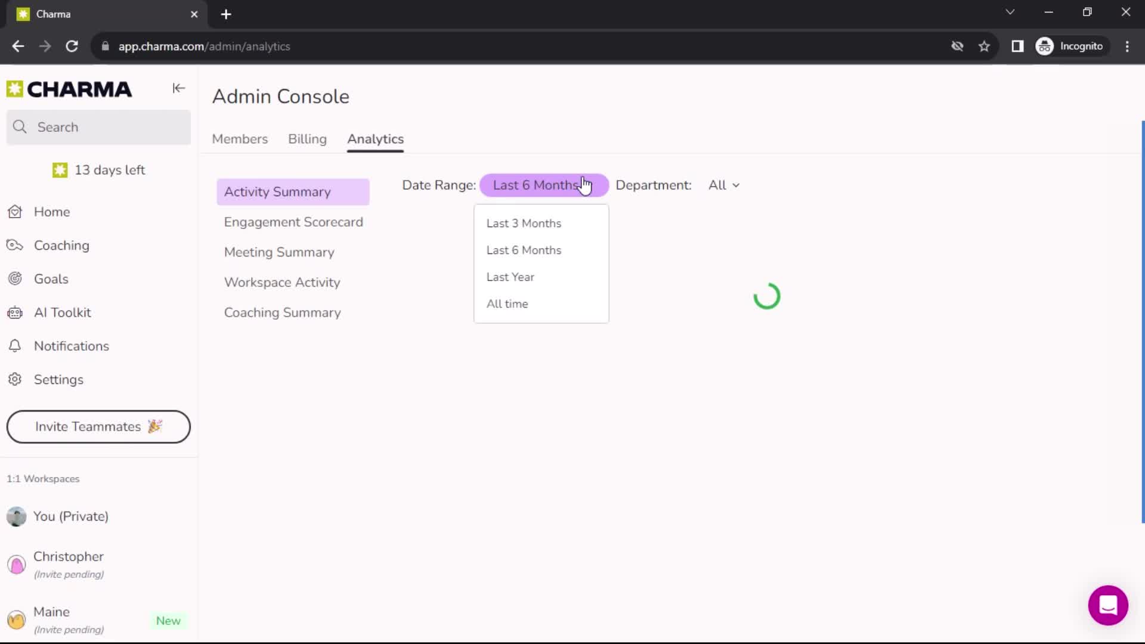Open the Notifications bell icon
Image resolution: width=1145 pixels, height=644 pixels.
15,346
